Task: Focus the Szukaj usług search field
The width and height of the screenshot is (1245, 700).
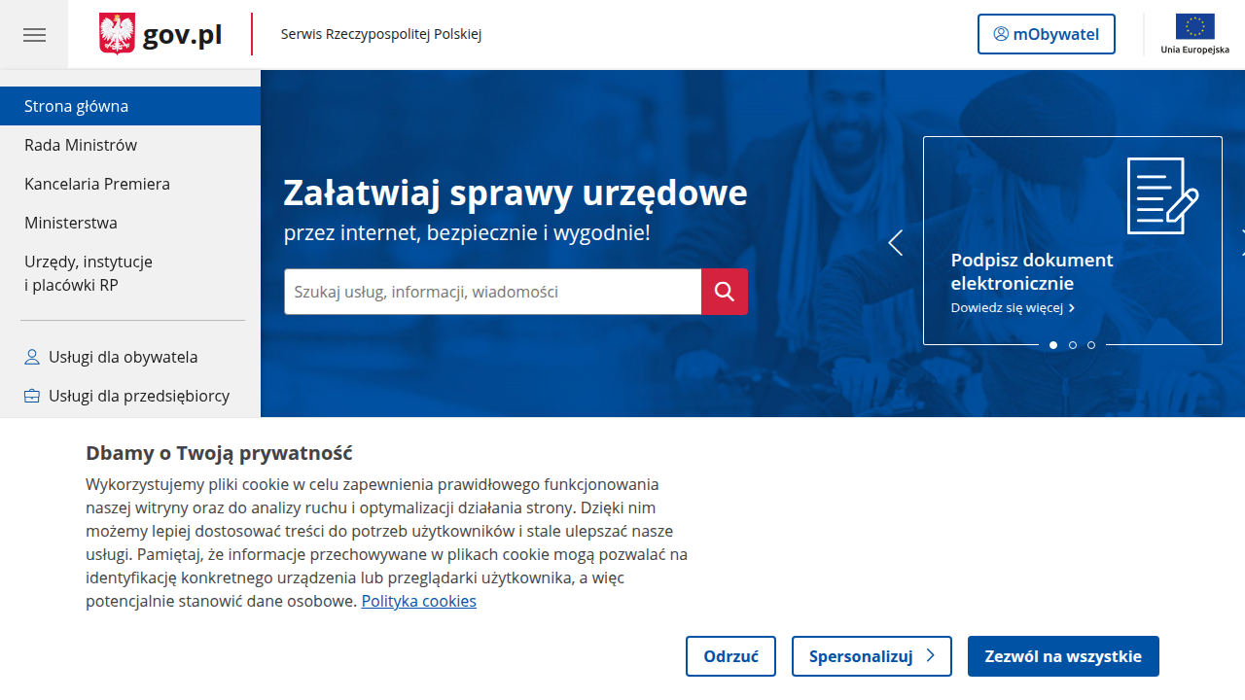Action: (492, 292)
